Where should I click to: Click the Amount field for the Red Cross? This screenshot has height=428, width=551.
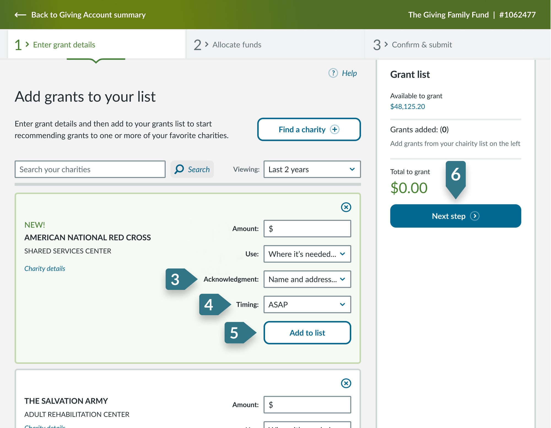[x=307, y=228]
